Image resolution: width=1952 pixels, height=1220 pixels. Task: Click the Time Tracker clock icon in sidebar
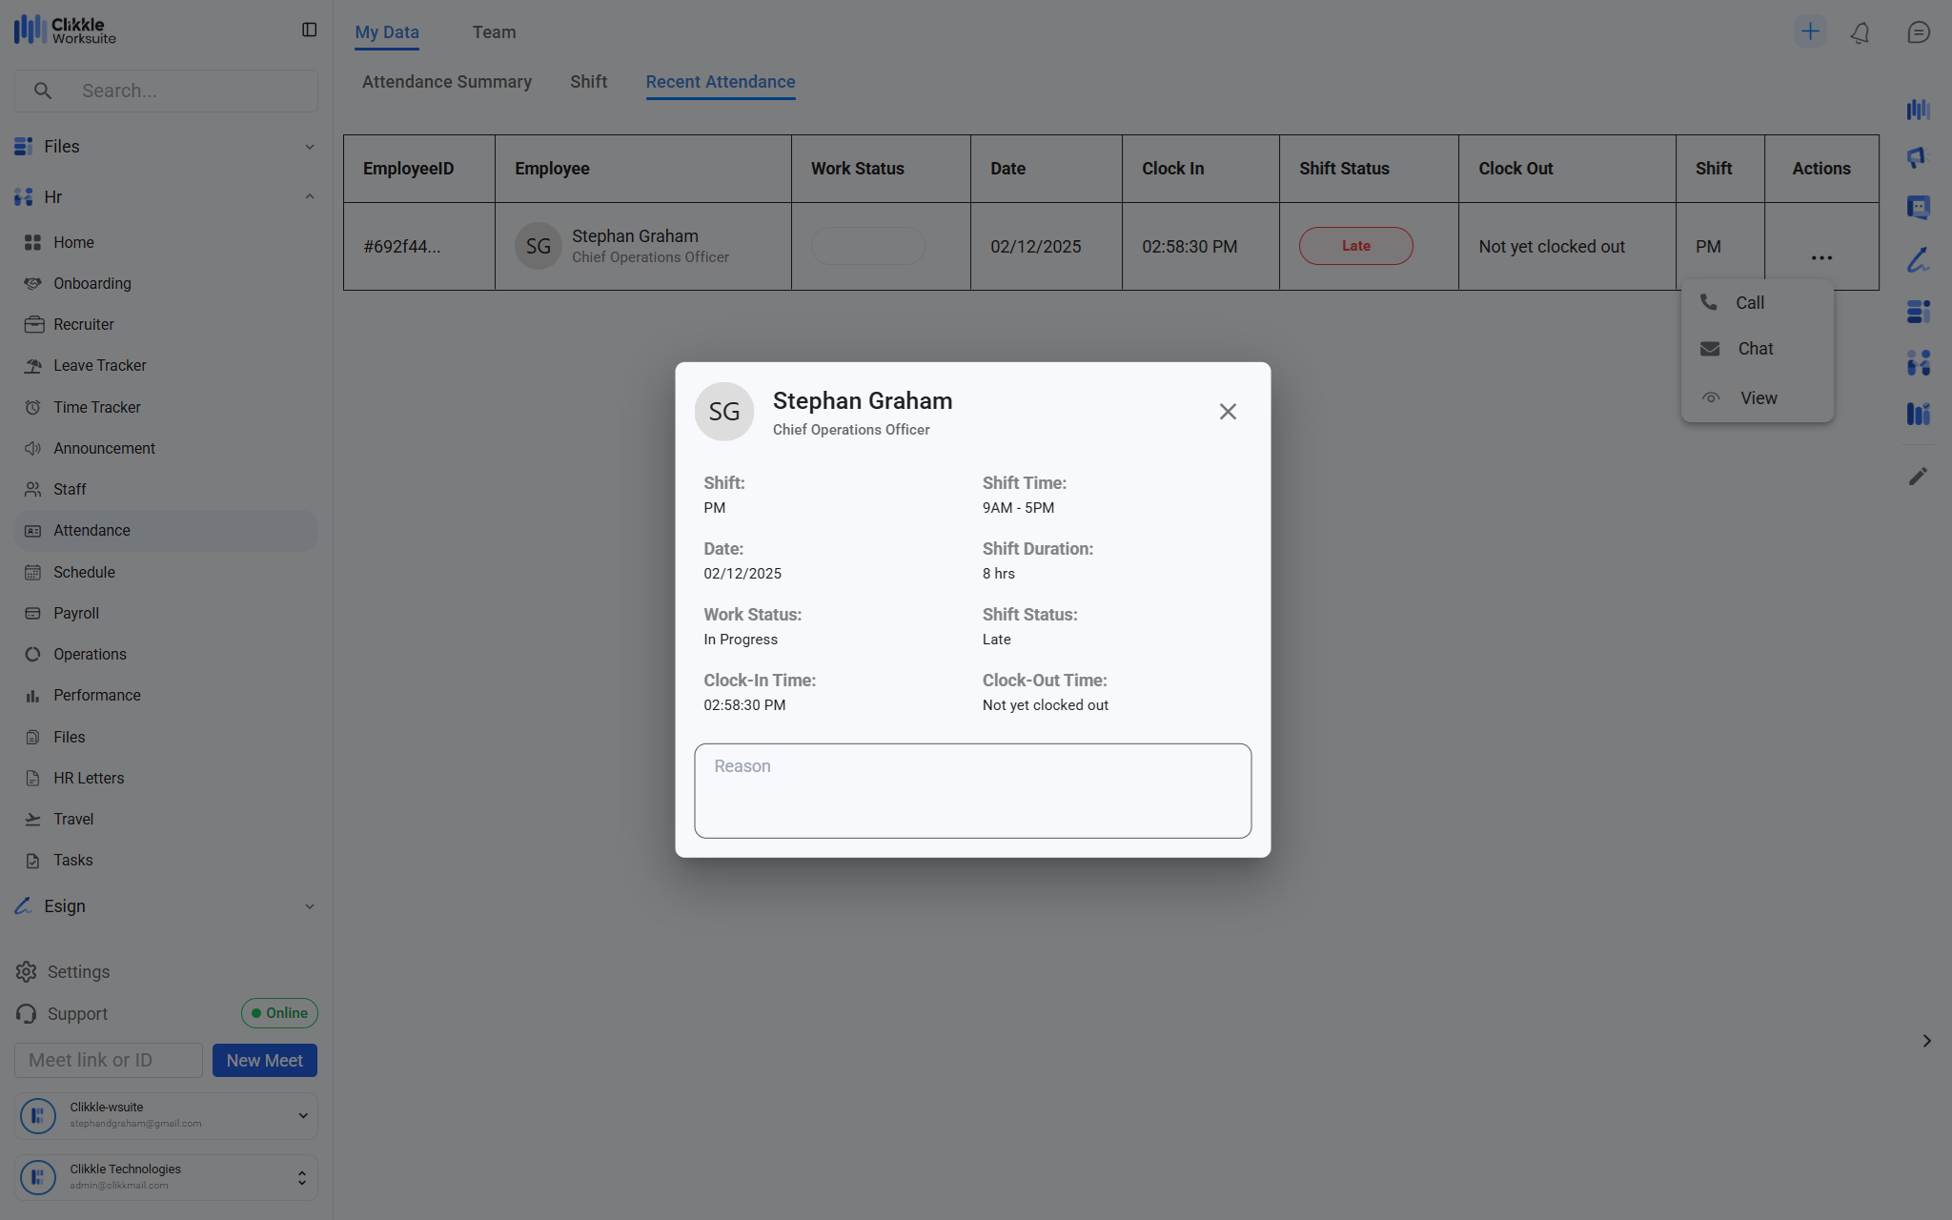click(33, 407)
